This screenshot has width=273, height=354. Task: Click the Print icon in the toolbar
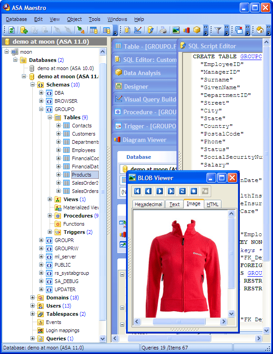click(x=163, y=30)
